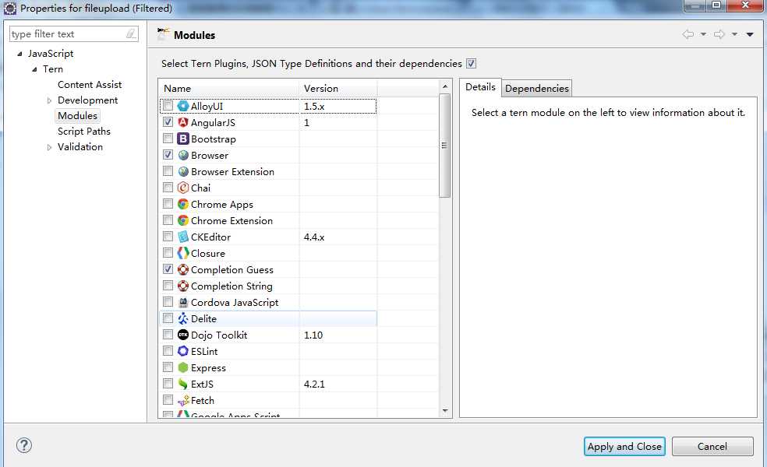Tick the Dojo Toolkit checkbox
This screenshot has width=767, height=467.
pyautogui.click(x=168, y=334)
